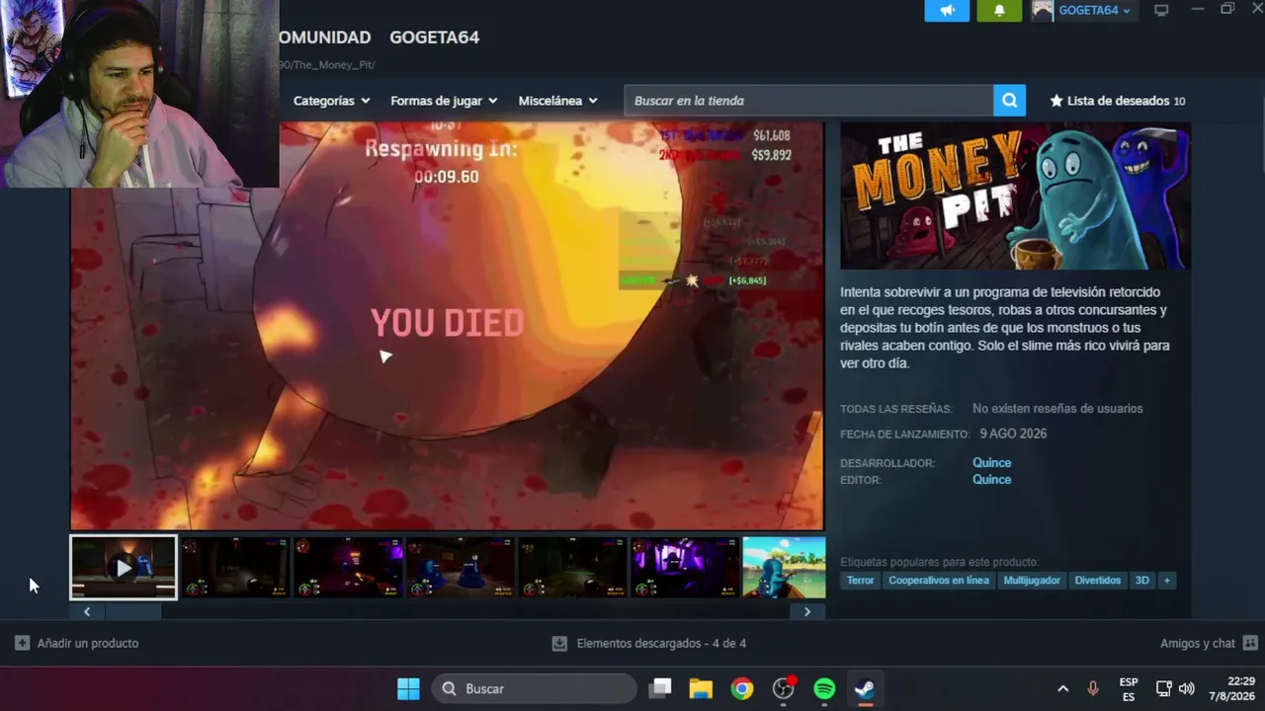The width and height of the screenshot is (1265, 711).
Task: Select the fifth screenshot thumbnail
Action: coord(573,568)
